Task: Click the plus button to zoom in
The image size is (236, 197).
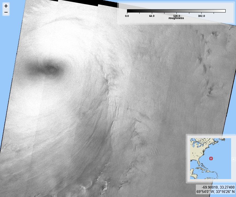Action: pyautogui.click(x=6, y=7)
